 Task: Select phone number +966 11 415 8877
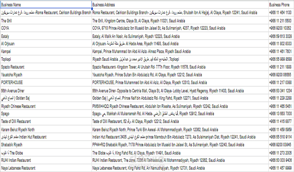tap(281, 121)
